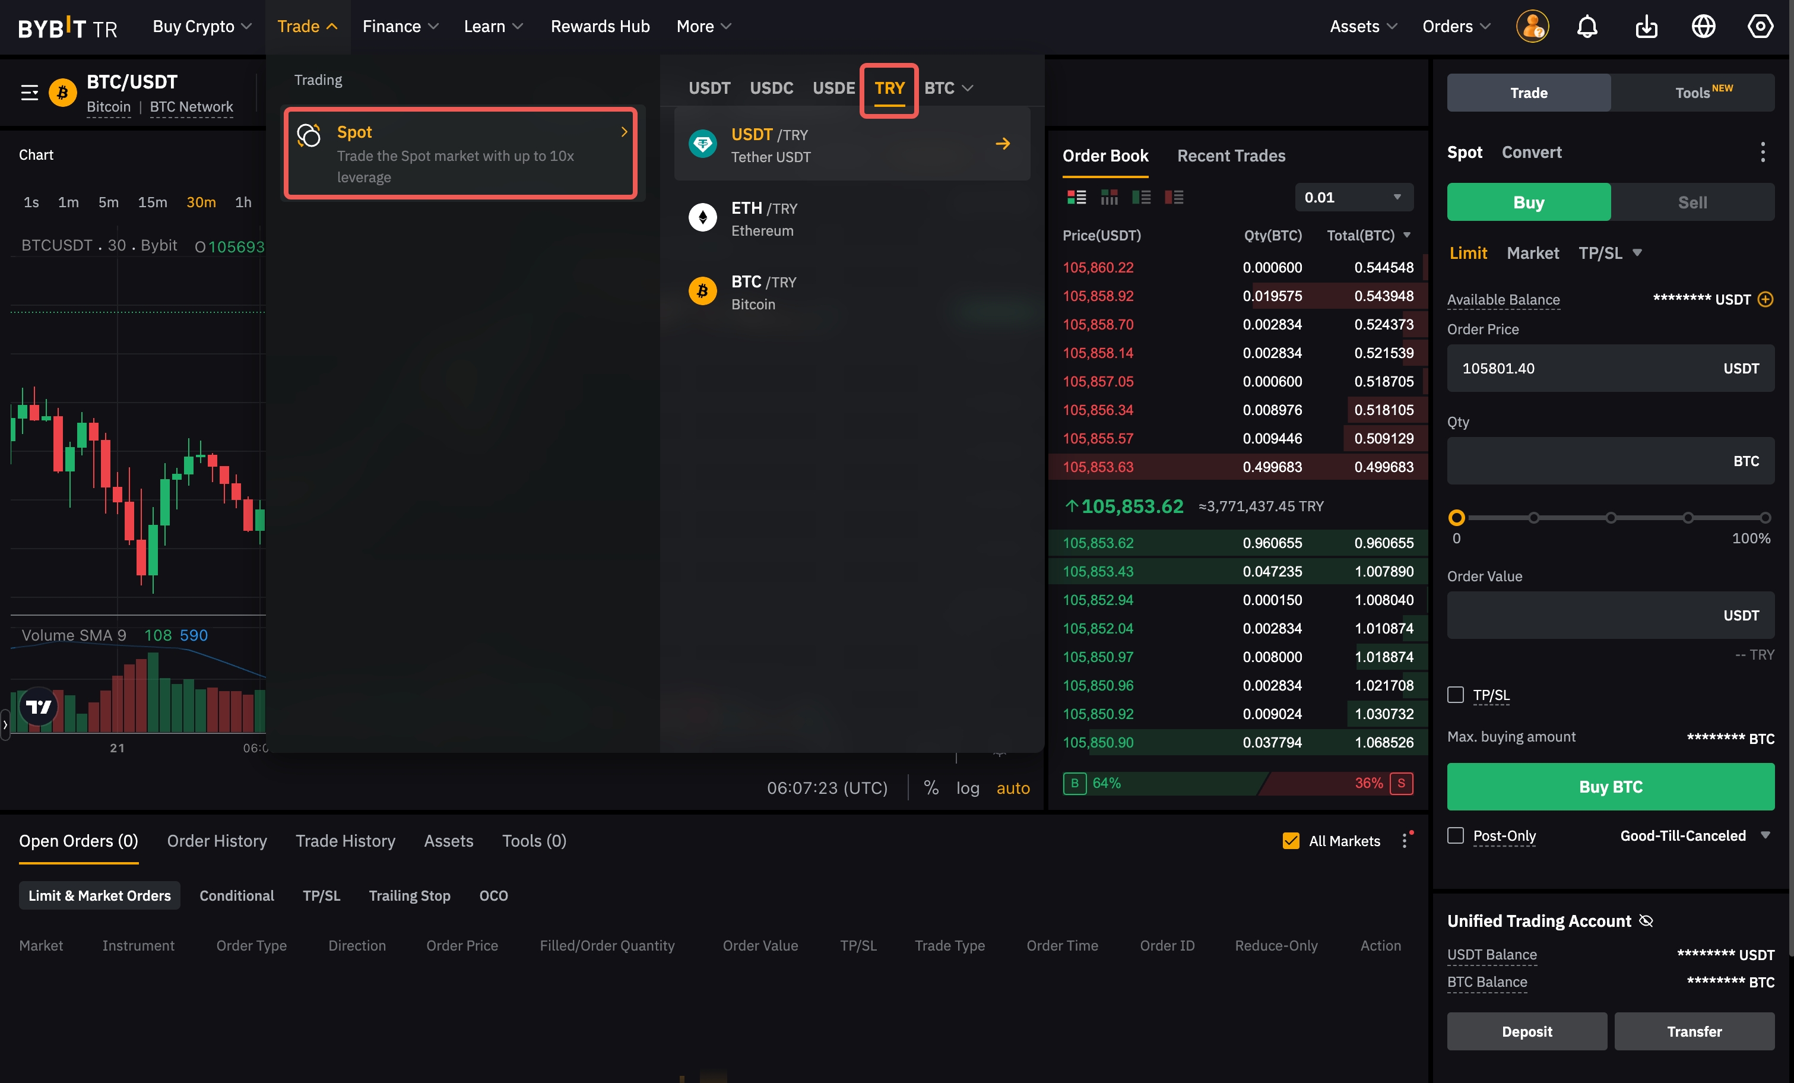The width and height of the screenshot is (1794, 1083).
Task: Click the Buy BTC button
Action: (1610, 787)
